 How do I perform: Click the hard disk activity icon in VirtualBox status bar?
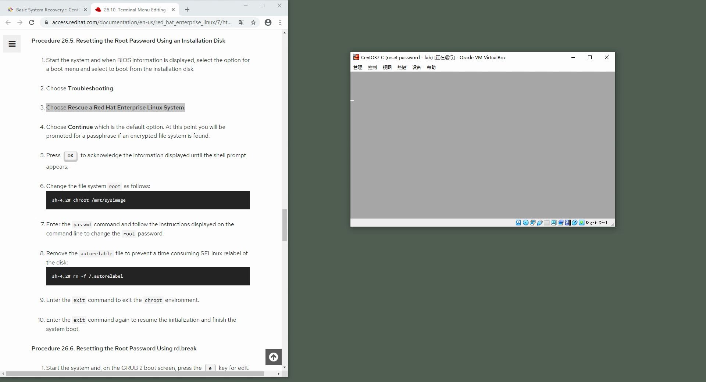[518, 223]
